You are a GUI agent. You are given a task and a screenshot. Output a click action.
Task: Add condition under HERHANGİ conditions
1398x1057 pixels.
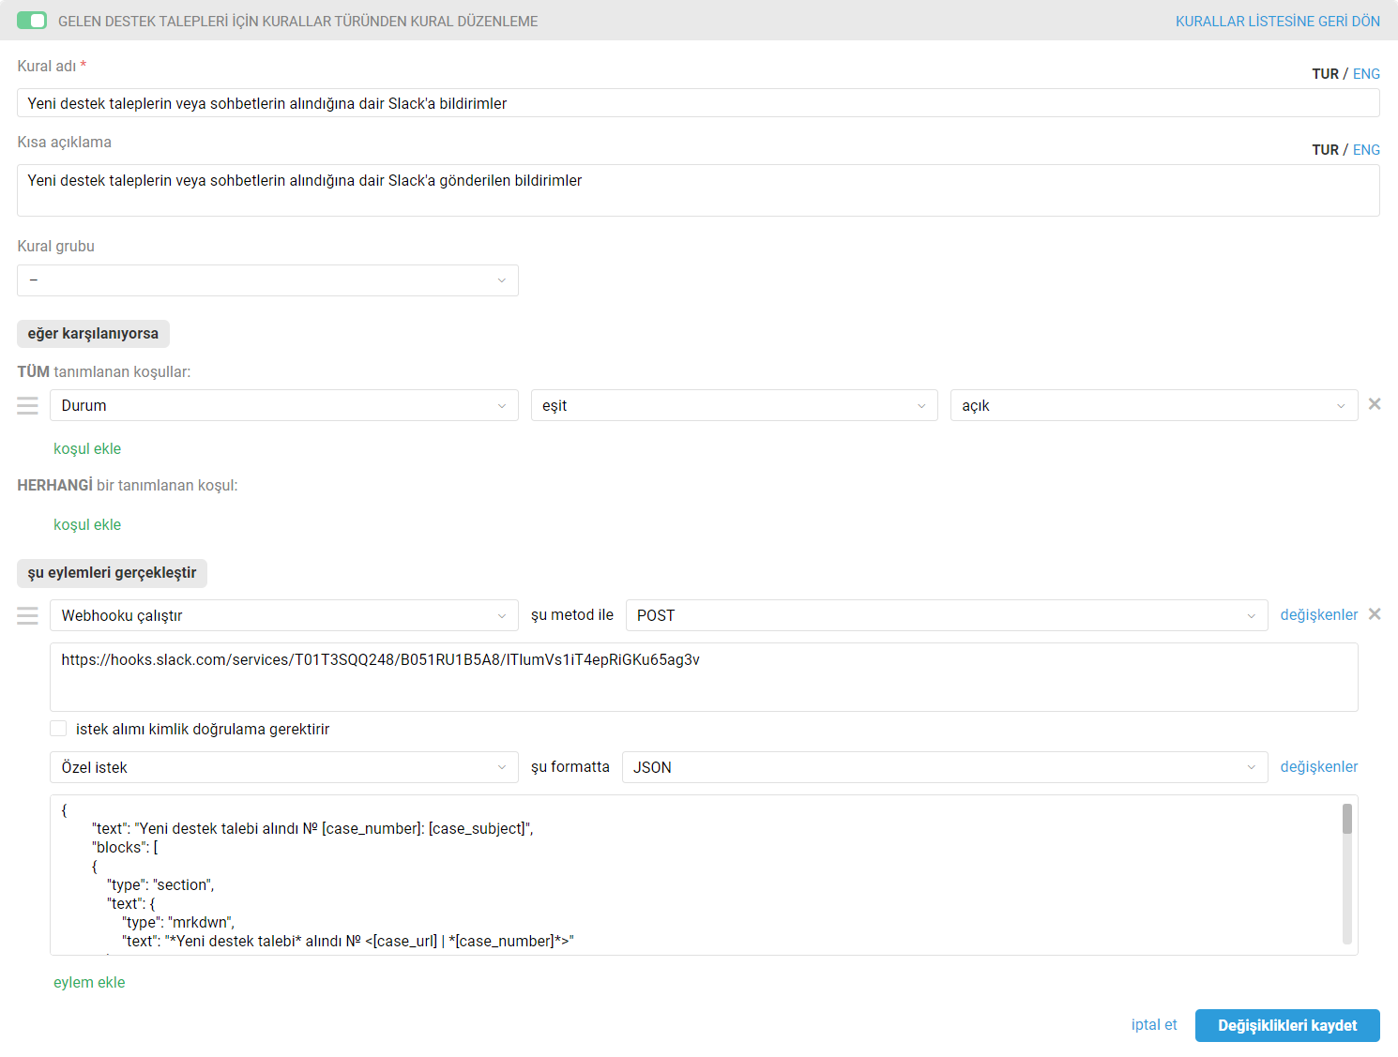[87, 525]
